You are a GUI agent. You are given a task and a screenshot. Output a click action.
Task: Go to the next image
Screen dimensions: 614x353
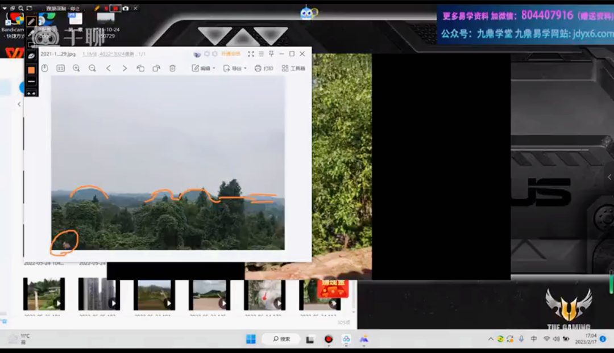125,68
